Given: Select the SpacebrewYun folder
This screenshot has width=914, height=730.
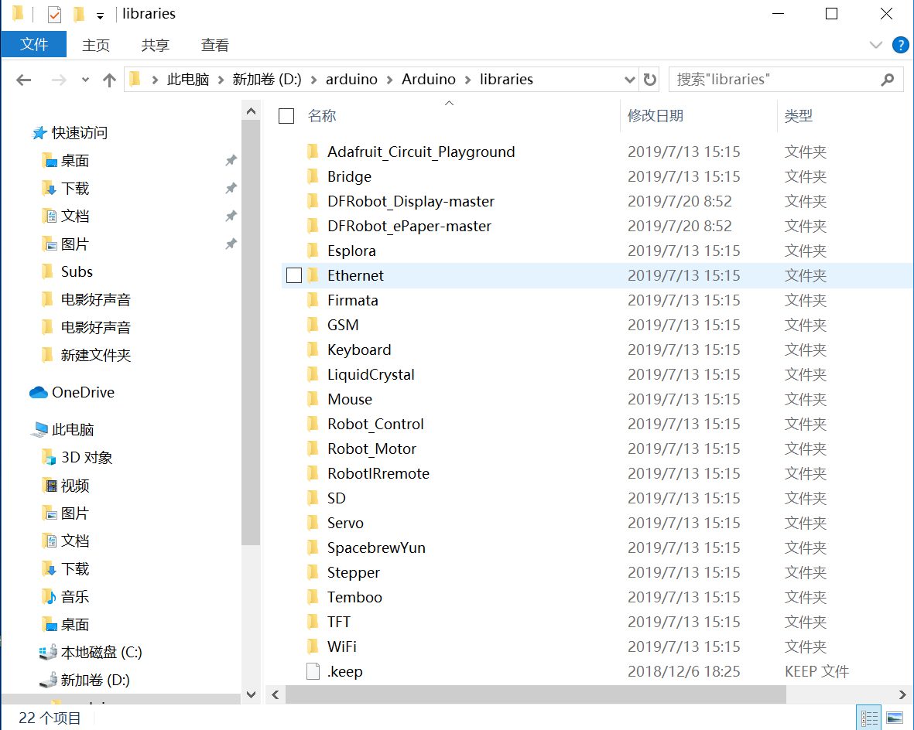Looking at the screenshot, I should coord(376,548).
